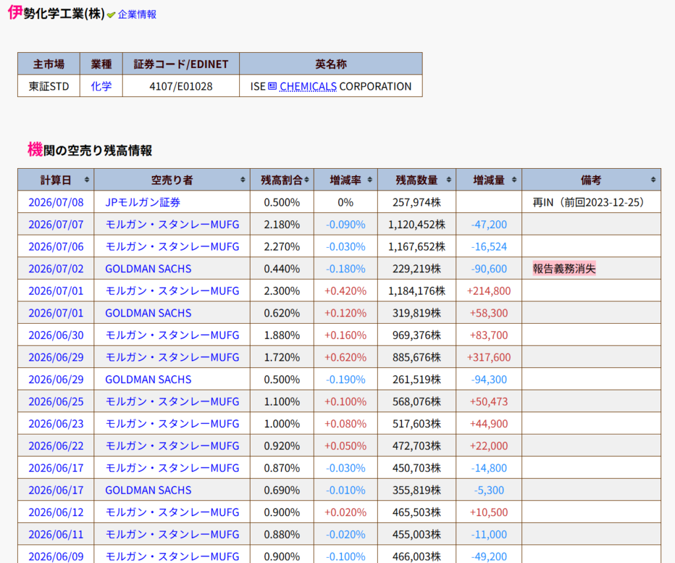Open date link 2026/06/30
675x563 pixels.
[x=56, y=335]
